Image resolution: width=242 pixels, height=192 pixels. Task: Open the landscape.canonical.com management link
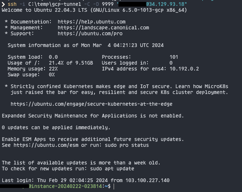pyautogui.click(x=103, y=28)
